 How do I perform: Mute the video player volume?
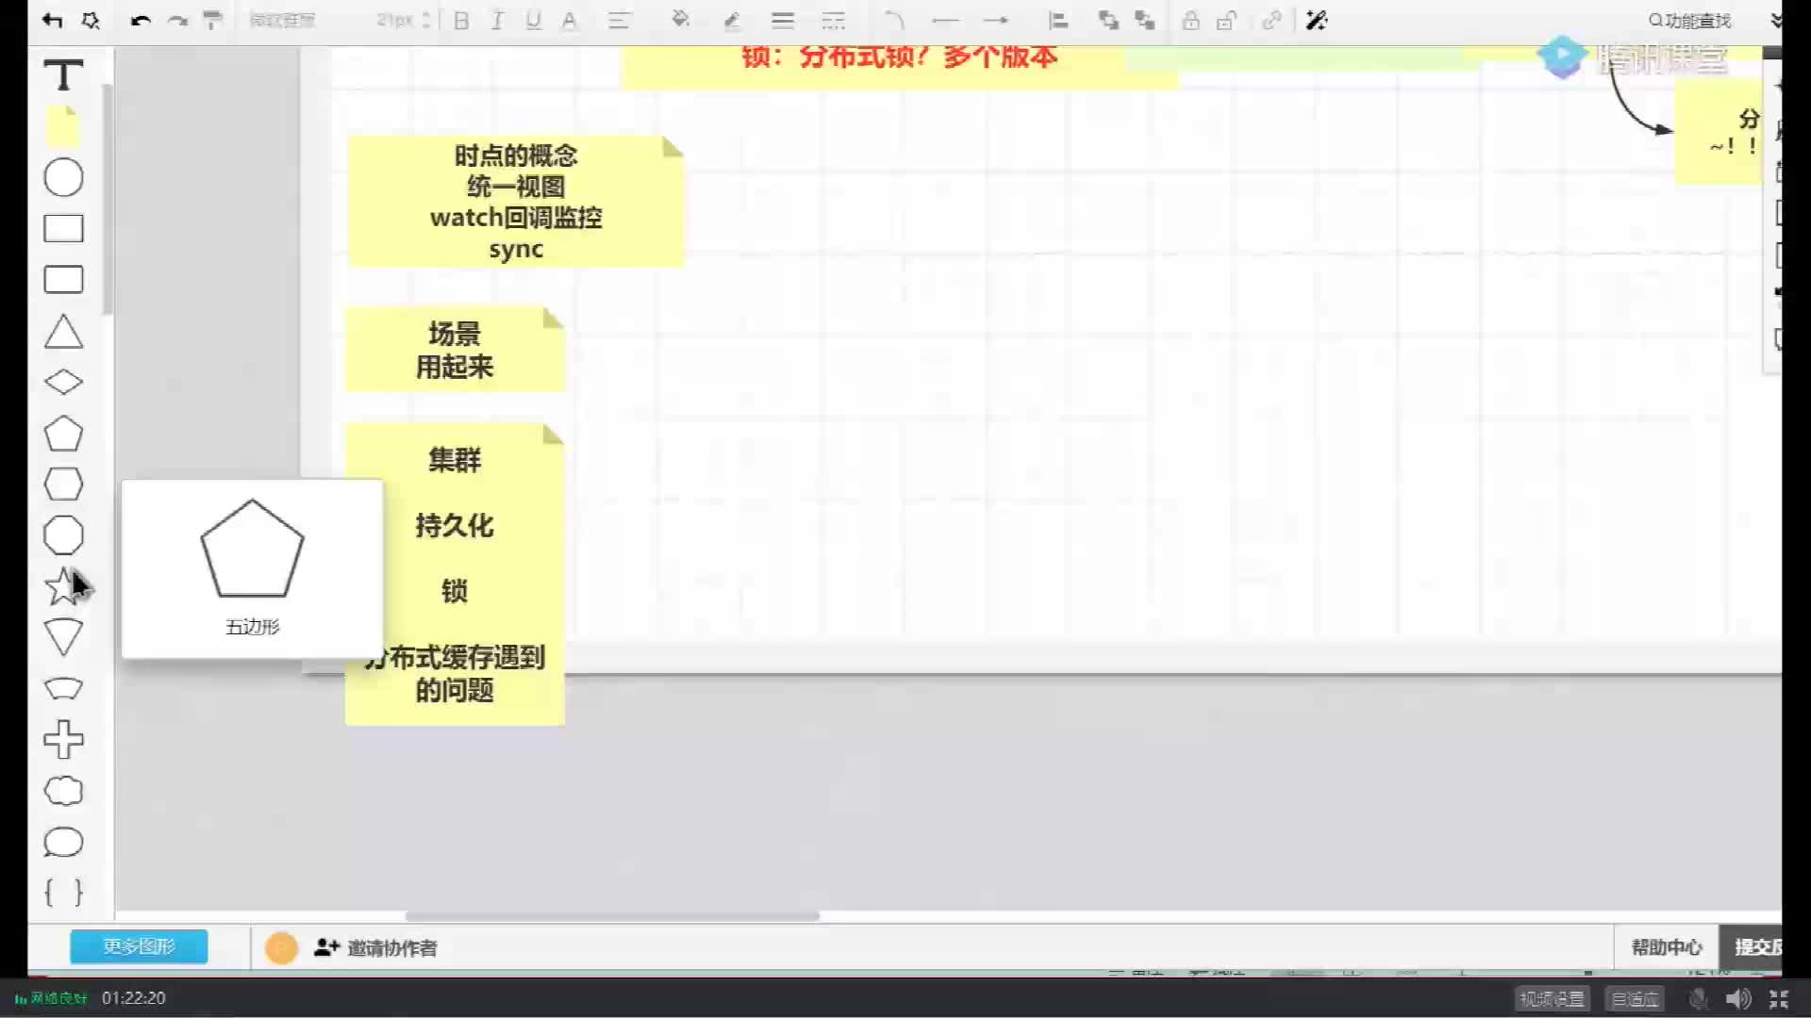[x=1737, y=998]
